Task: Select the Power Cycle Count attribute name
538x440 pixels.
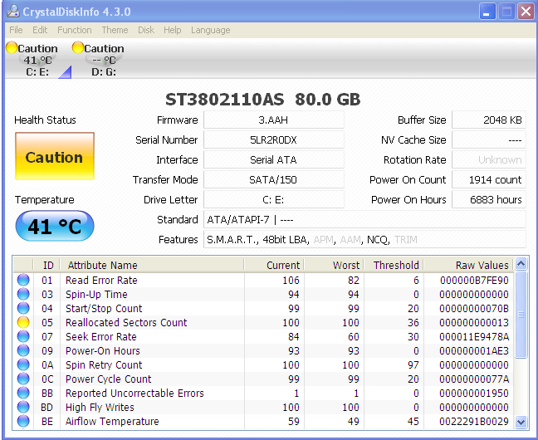Action: pos(109,379)
